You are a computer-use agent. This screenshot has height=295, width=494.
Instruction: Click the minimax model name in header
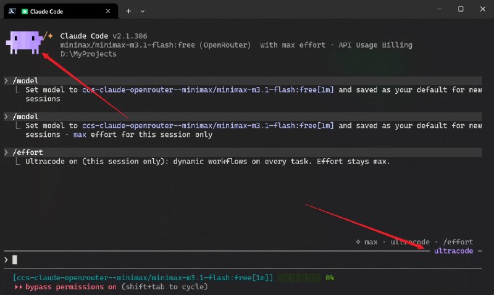pyautogui.click(x=128, y=45)
